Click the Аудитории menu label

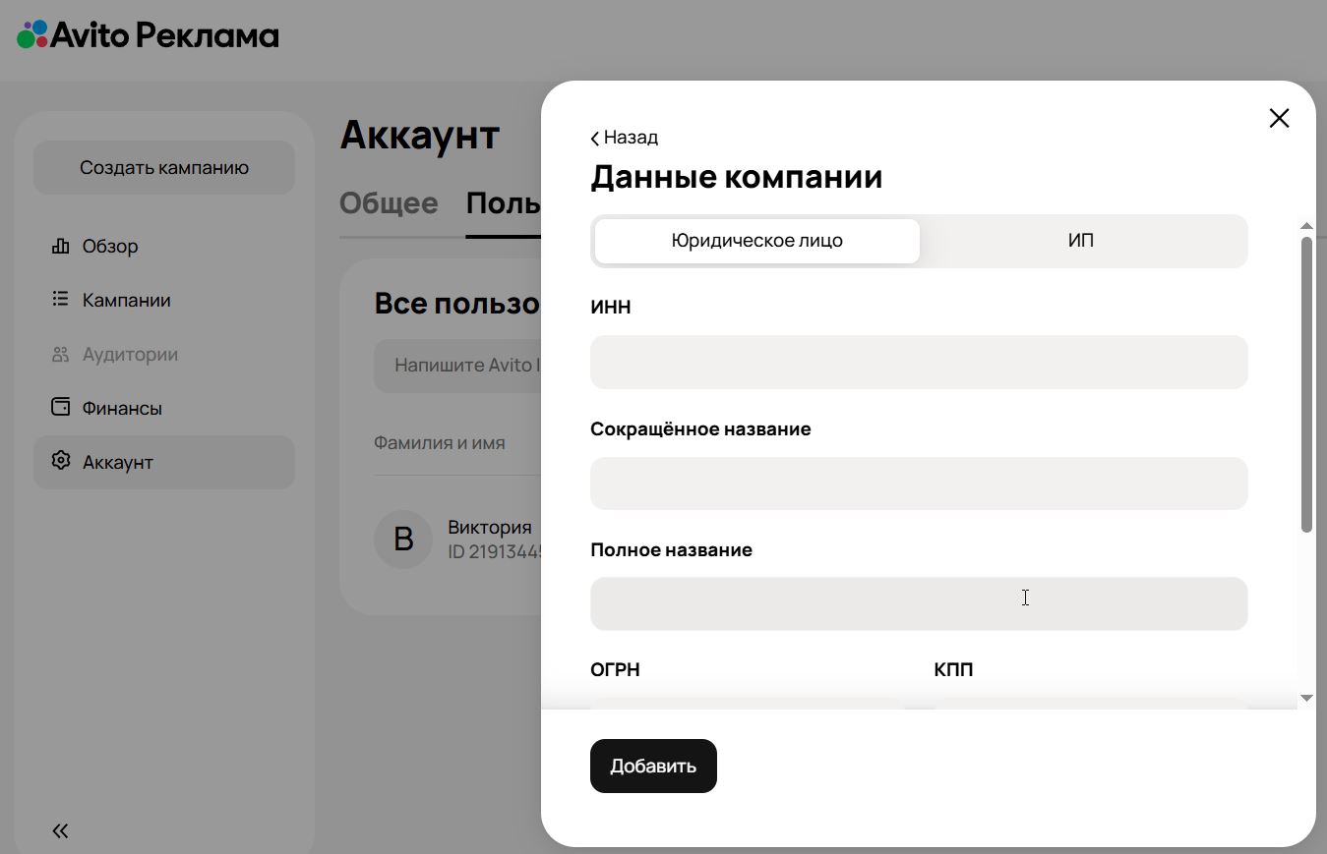(130, 355)
